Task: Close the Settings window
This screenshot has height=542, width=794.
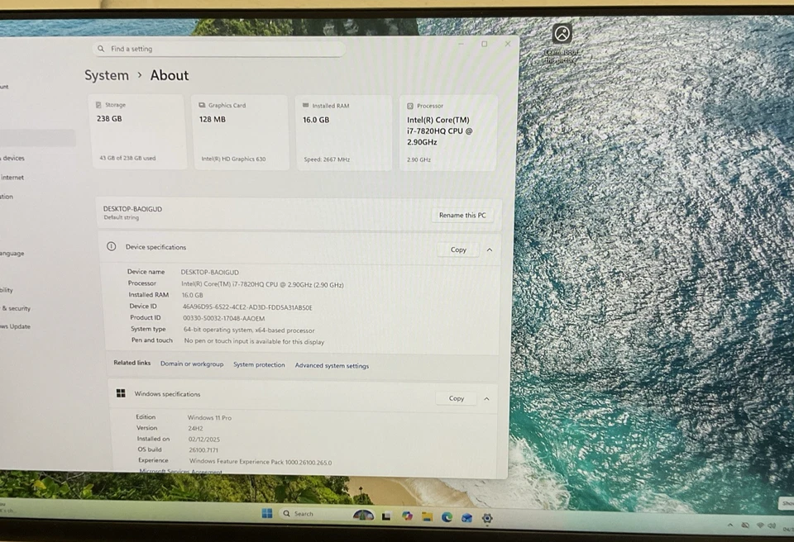Action: pos(507,44)
